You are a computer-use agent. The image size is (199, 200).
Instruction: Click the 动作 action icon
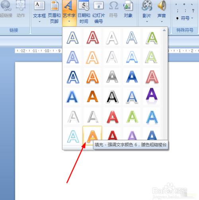click(21, 9)
